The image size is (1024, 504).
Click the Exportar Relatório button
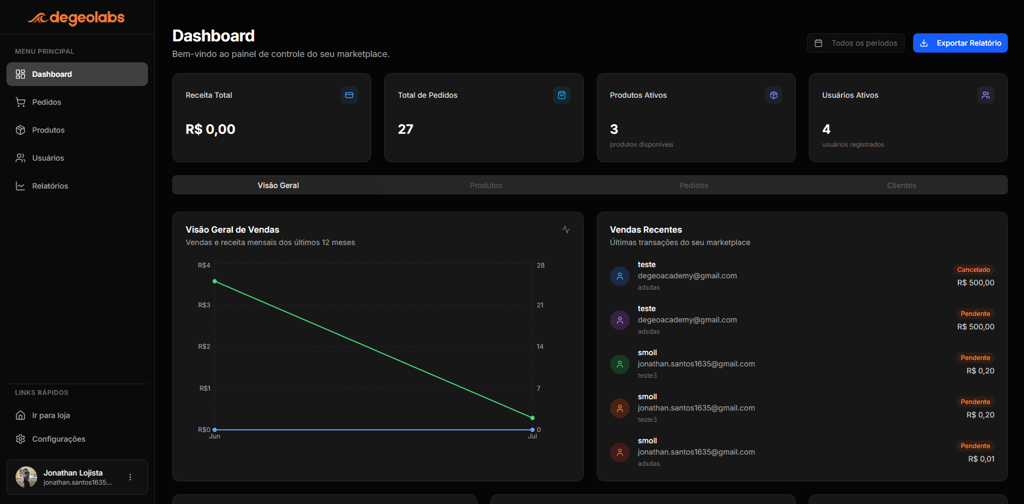pos(960,42)
